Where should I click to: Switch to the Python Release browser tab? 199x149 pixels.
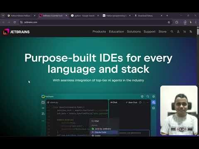pos(20,16)
